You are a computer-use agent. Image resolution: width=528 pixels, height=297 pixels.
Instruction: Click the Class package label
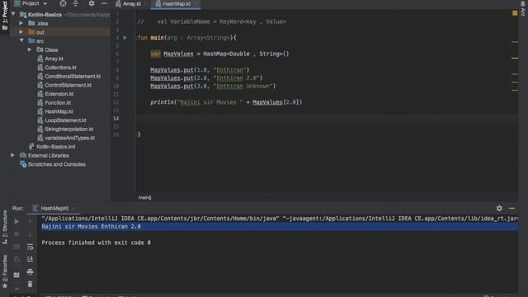pyautogui.click(x=51, y=49)
